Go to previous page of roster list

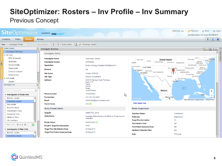tap(20, 124)
